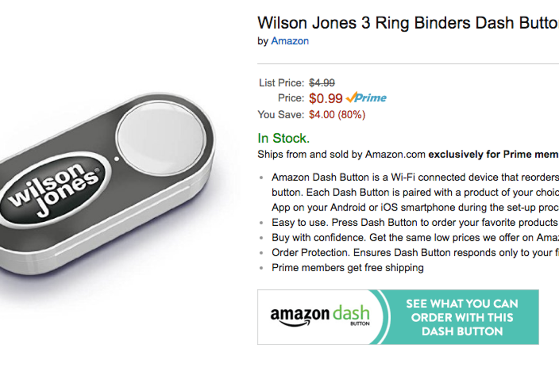Click the Prime logo beside the price
559x371 pixels.
pyautogui.click(x=366, y=97)
